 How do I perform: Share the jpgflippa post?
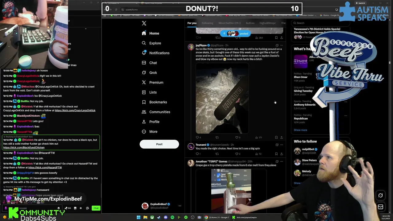coord(282,138)
